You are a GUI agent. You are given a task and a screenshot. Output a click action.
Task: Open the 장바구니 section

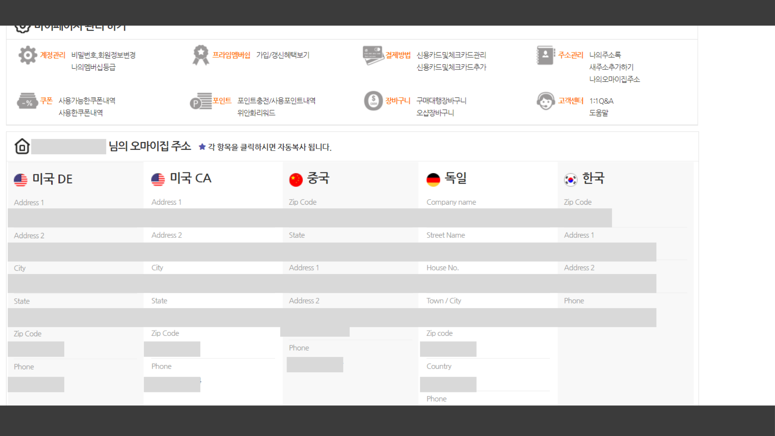pos(398,101)
